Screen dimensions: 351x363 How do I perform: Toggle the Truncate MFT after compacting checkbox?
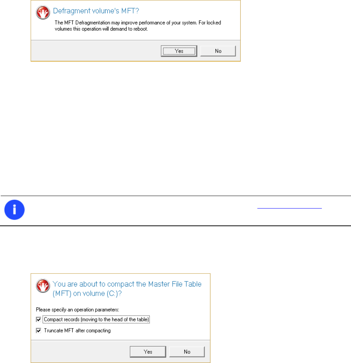click(x=39, y=330)
